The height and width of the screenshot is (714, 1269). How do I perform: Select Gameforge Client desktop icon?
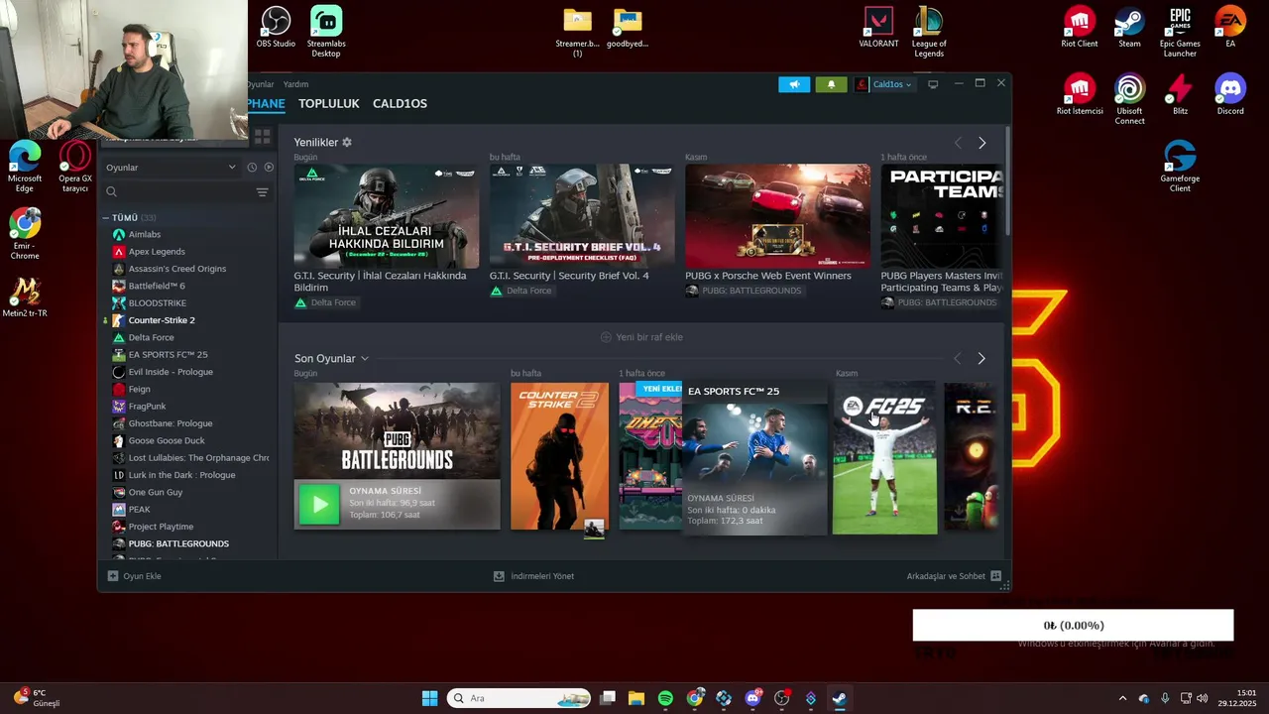click(x=1180, y=167)
